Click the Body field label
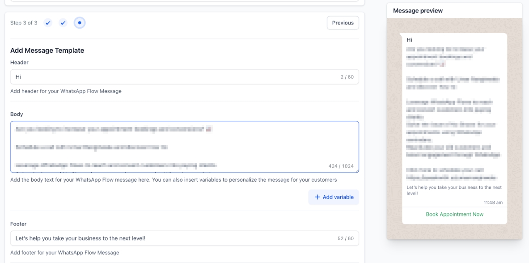This screenshot has width=529, height=263. 17,114
